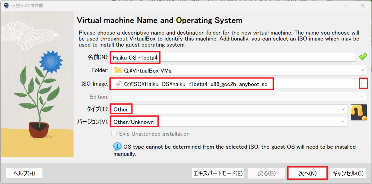
Task: Click the blue info icon by OS type message
Action: 117,146
